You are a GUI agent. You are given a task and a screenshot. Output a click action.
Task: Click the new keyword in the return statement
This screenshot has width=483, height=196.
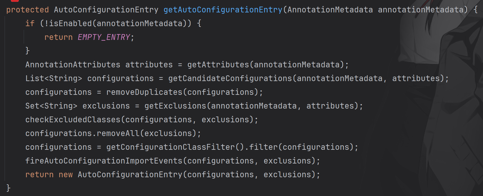[x=66, y=175]
